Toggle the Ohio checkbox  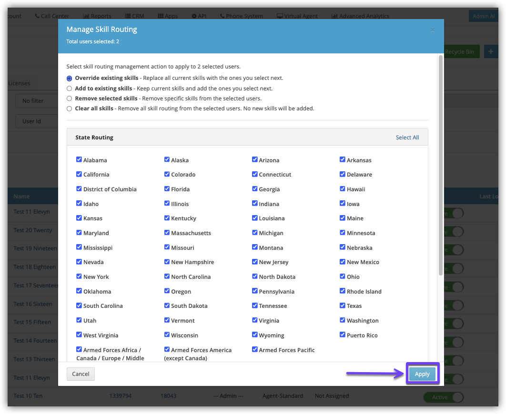[x=343, y=276]
